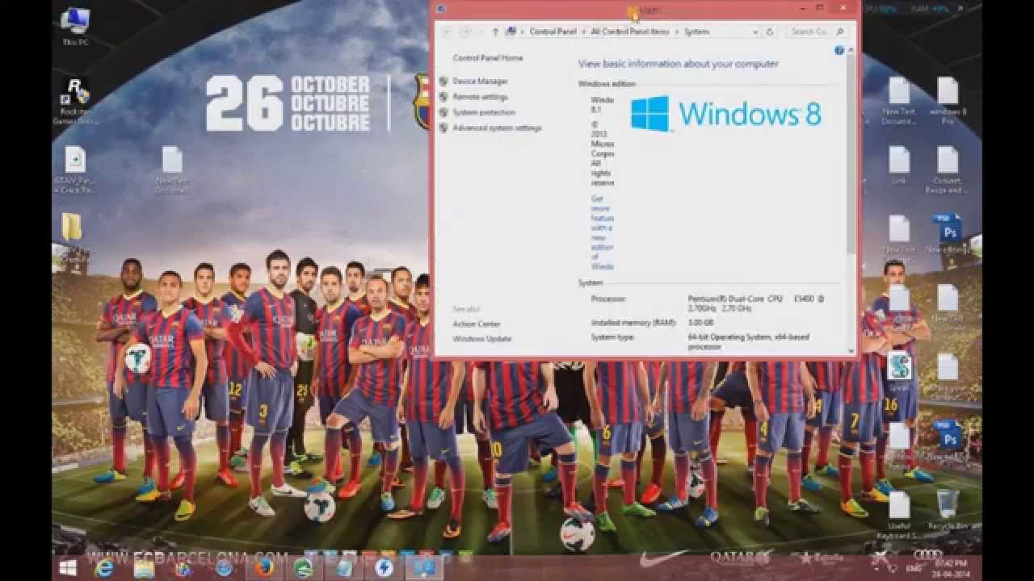The height and width of the screenshot is (581, 1034).
Task: Open Action Center under See also
Action: click(476, 324)
